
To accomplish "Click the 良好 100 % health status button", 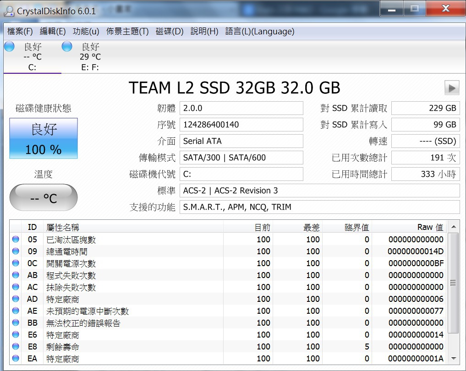I will 44,138.
